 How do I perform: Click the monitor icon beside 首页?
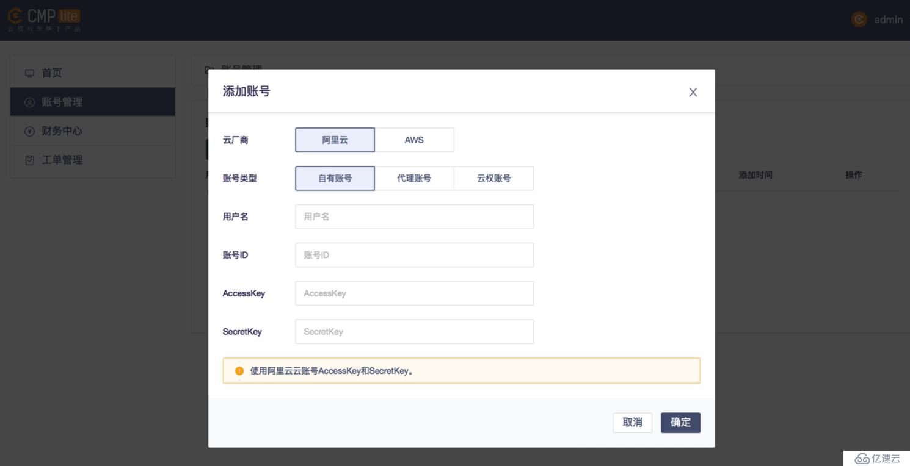click(29, 73)
